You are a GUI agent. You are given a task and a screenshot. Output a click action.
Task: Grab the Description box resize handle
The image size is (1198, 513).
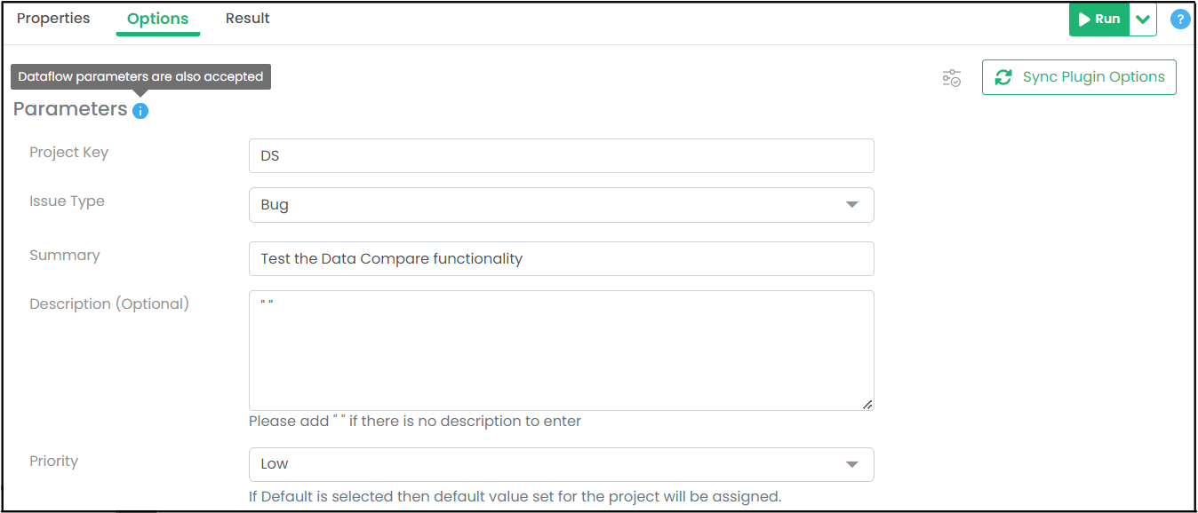867,405
